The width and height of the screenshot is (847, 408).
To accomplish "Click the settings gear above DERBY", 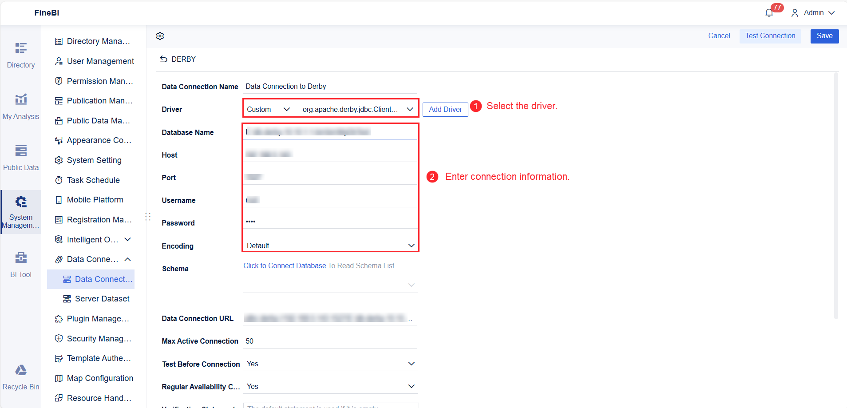I will point(160,36).
